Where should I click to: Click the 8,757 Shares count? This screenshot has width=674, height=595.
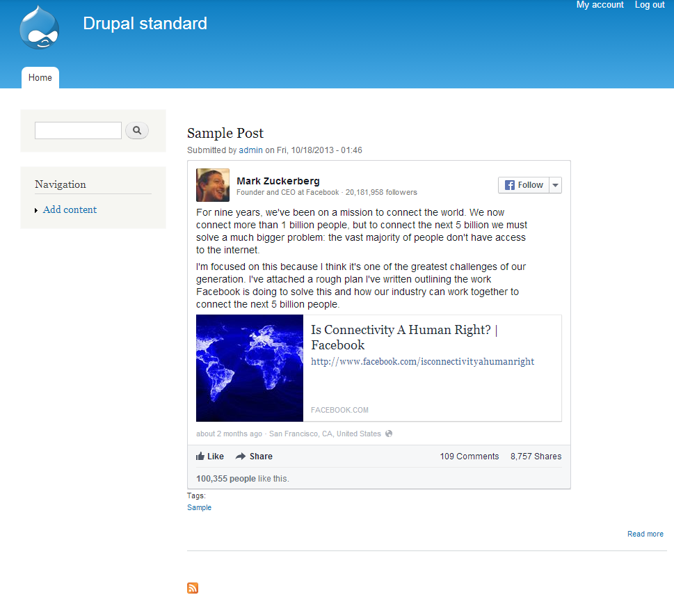point(536,456)
